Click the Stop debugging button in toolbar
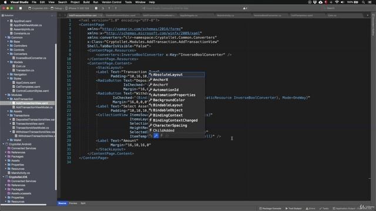This screenshot has height=211, width=376. point(21,8)
